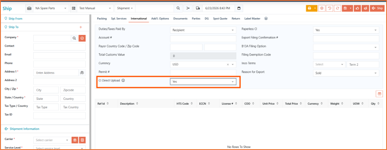Open the calendar icon next to ship date
The width and height of the screenshot is (387, 150).
pos(239,8)
